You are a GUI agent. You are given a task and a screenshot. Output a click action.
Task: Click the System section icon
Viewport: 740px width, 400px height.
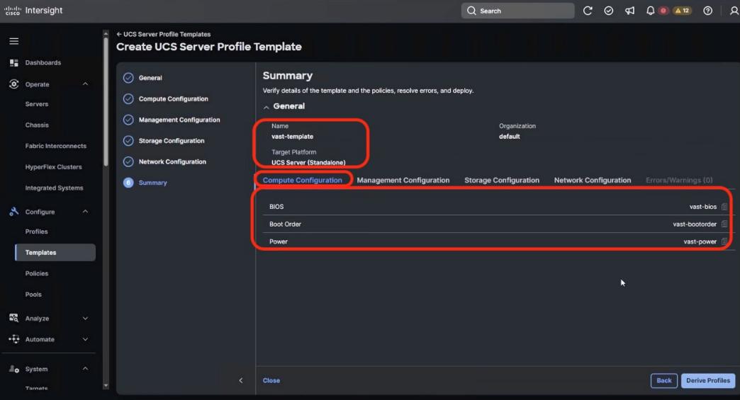pyautogui.click(x=14, y=369)
